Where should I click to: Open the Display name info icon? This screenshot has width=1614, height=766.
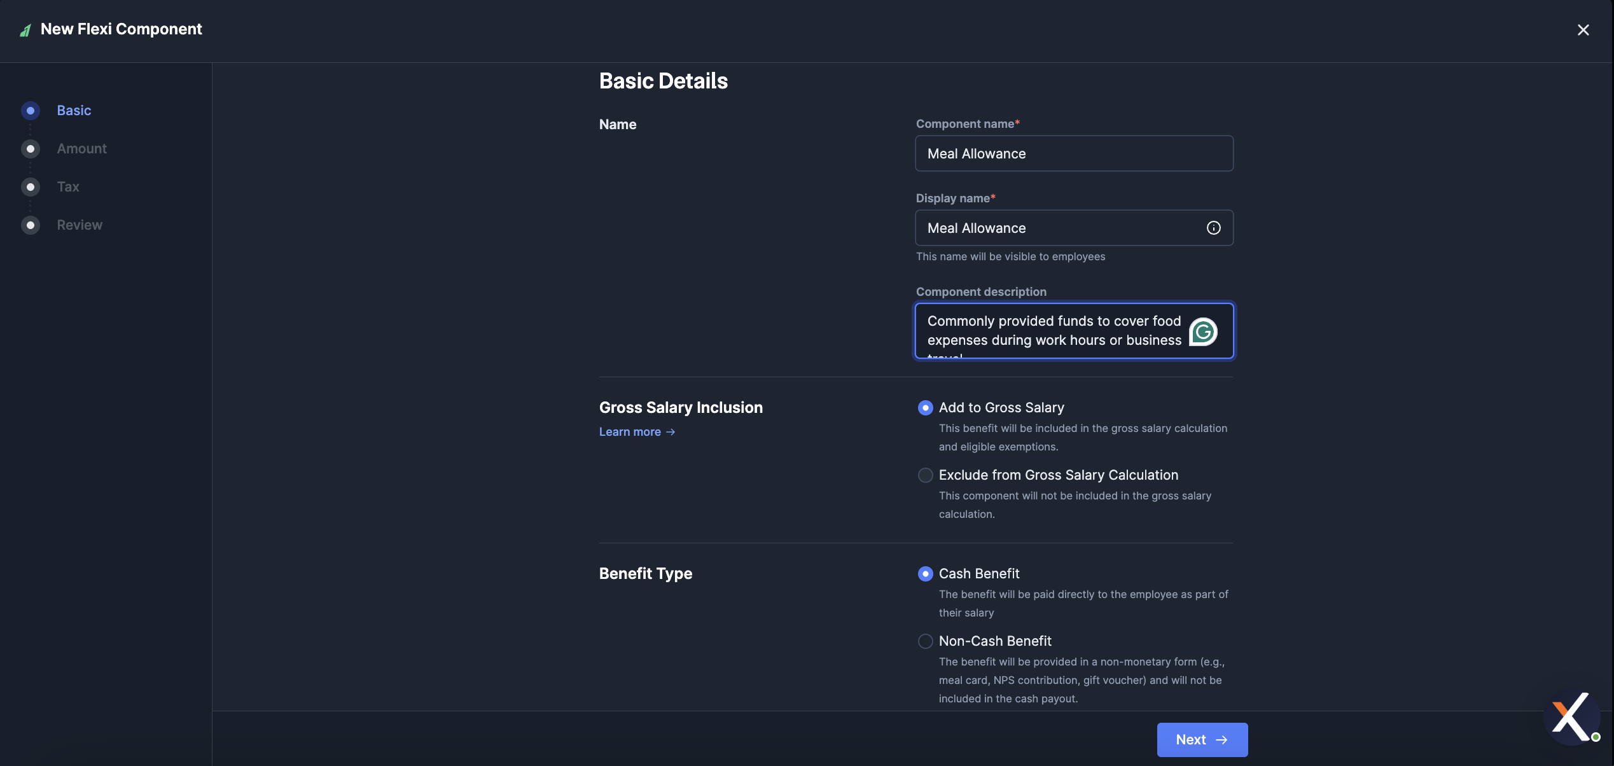1213,228
